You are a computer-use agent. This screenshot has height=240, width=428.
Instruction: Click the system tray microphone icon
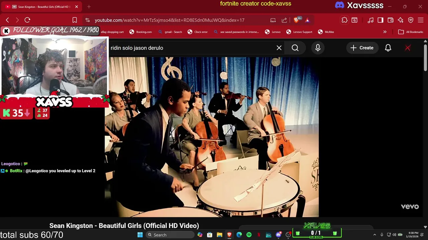point(382,235)
